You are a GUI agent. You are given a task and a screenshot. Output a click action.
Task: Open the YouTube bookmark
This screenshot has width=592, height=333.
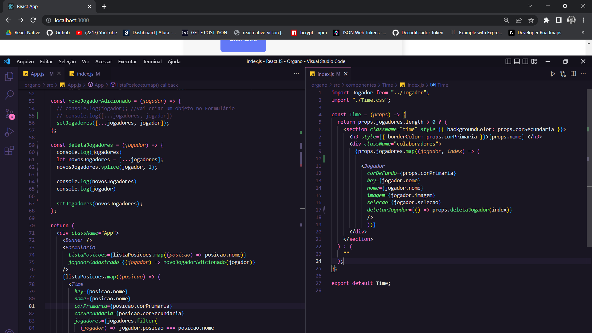97,33
